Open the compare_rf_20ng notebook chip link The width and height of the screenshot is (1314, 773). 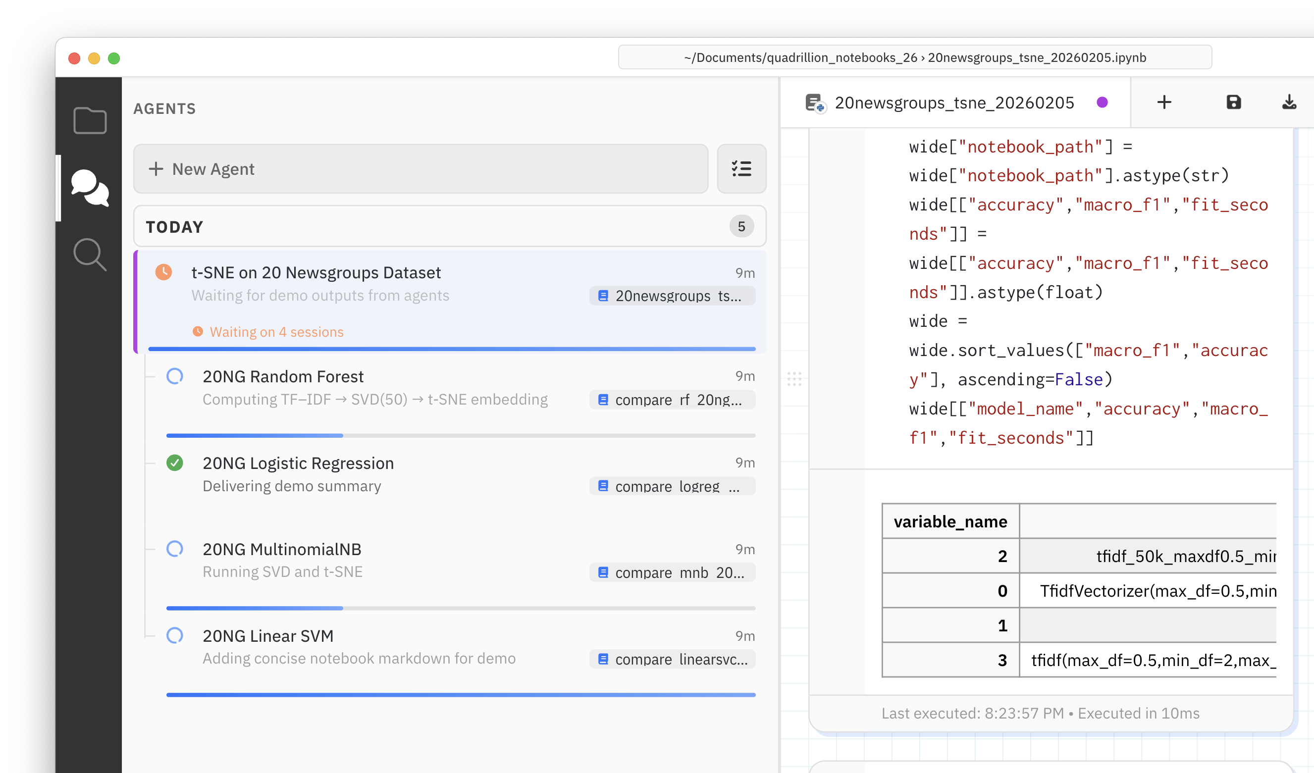672,400
